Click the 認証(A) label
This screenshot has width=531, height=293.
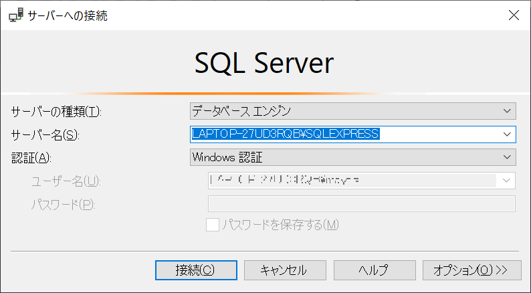31,158
